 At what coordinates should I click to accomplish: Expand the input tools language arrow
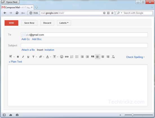point(14,57)
